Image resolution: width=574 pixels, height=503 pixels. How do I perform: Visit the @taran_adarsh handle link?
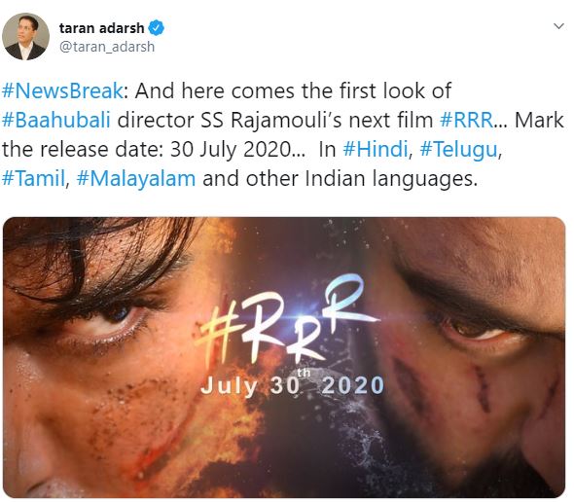pos(107,47)
